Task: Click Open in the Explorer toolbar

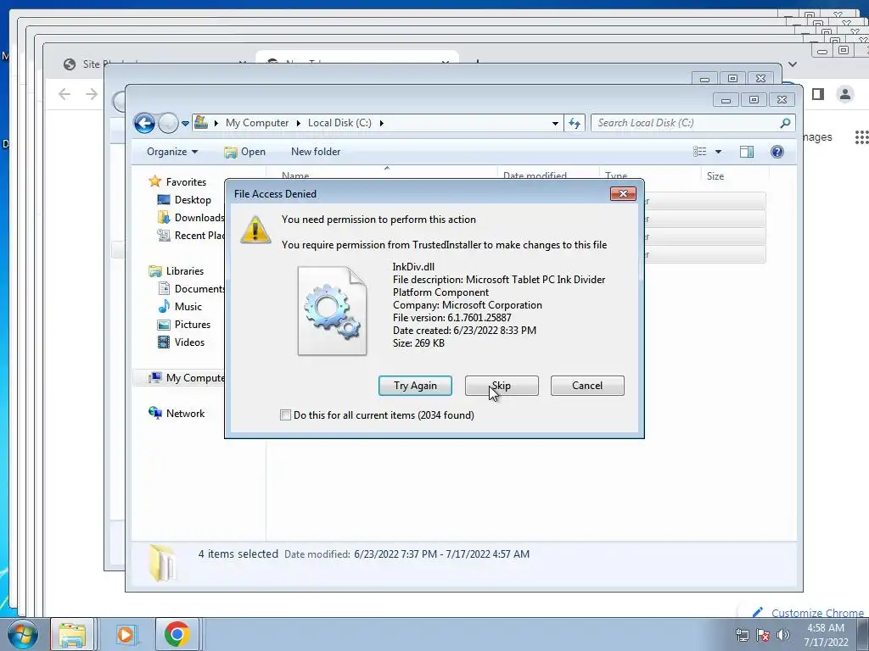Action: pos(245,152)
